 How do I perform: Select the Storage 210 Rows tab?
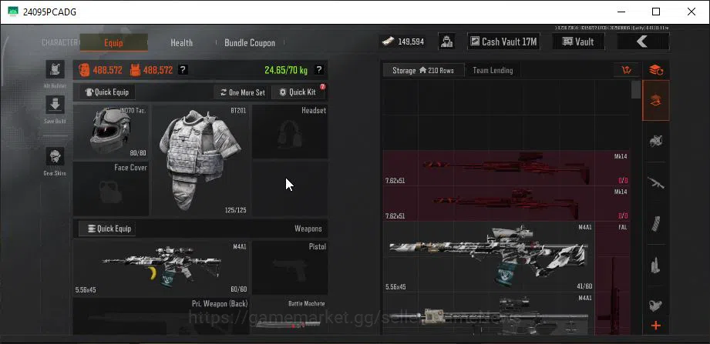(x=423, y=71)
